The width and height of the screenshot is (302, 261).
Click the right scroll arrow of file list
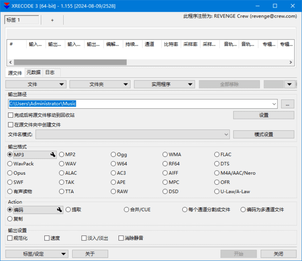coord(291,62)
